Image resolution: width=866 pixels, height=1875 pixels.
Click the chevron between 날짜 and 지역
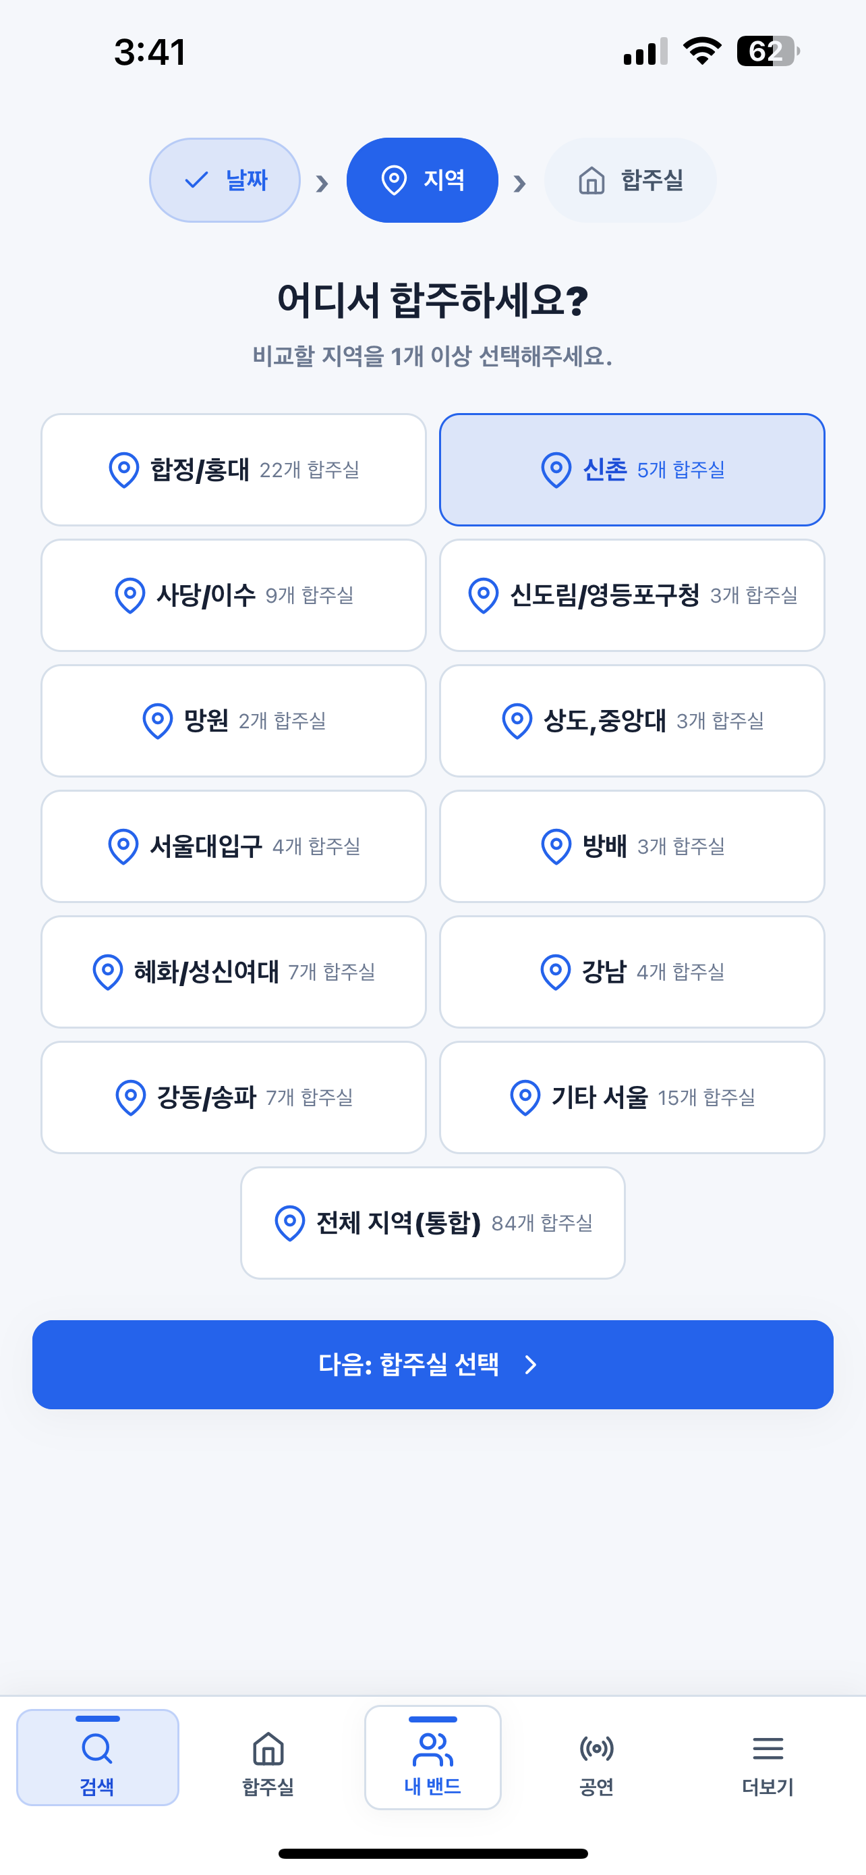322,183
